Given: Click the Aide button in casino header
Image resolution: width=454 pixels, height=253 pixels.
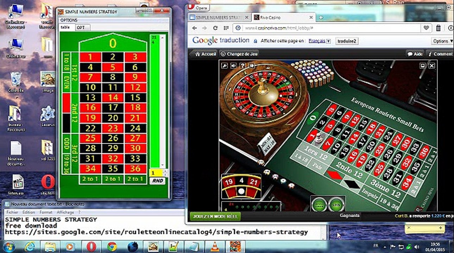Looking at the screenshot, I should 415,54.
